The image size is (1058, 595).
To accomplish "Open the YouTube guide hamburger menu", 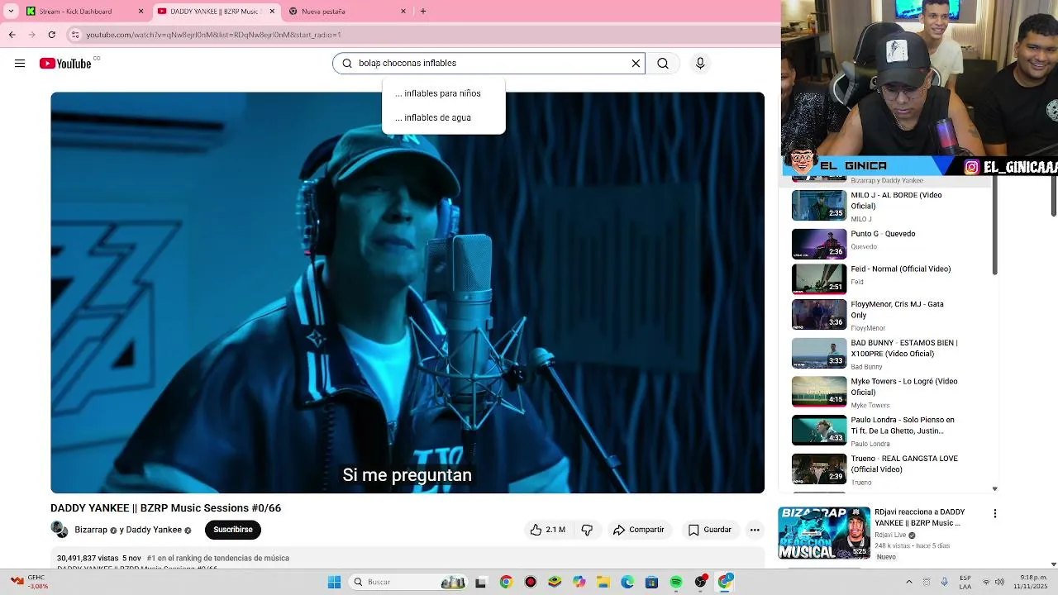I will pyautogui.click(x=20, y=64).
